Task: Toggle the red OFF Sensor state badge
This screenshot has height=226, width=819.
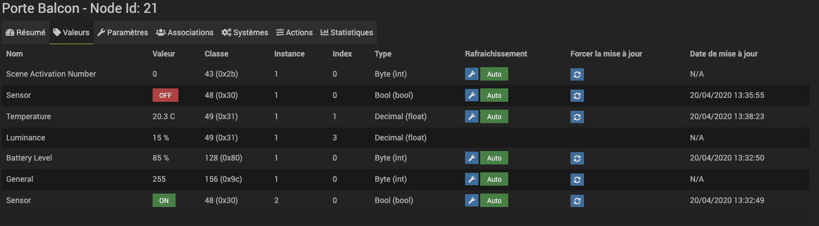Action: pos(165,95)
